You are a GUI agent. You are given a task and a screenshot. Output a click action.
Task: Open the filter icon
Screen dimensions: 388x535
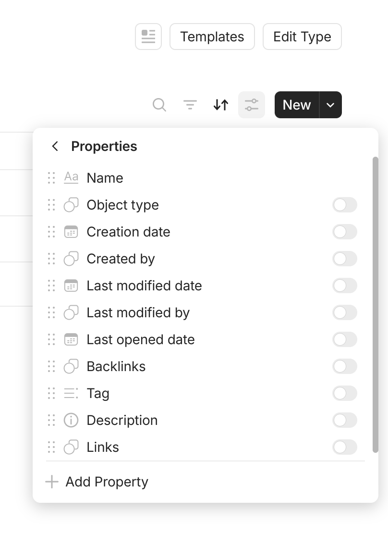190,105
